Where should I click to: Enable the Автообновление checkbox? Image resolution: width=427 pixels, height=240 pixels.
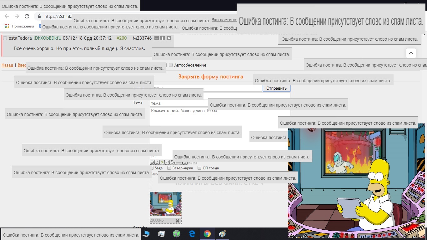171,65
